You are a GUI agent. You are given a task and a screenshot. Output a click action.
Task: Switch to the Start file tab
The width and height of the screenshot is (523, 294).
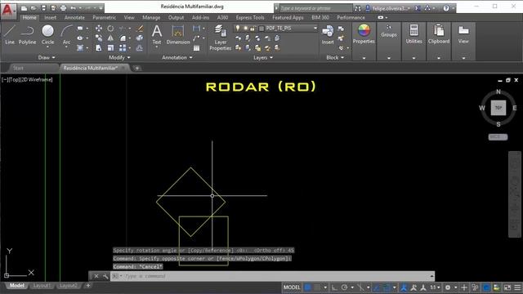click(18, 68)
